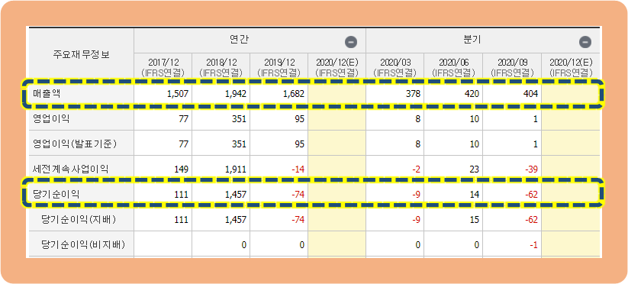
Task: Click the 2020/09 column header
Action: [x=512, y=66]
